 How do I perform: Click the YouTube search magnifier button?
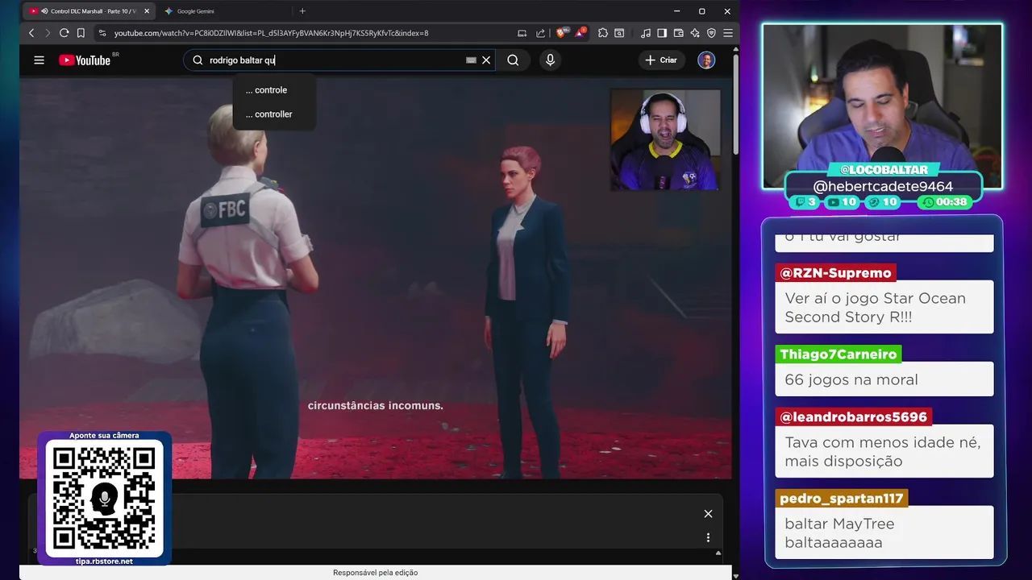(x=513, y=60)
